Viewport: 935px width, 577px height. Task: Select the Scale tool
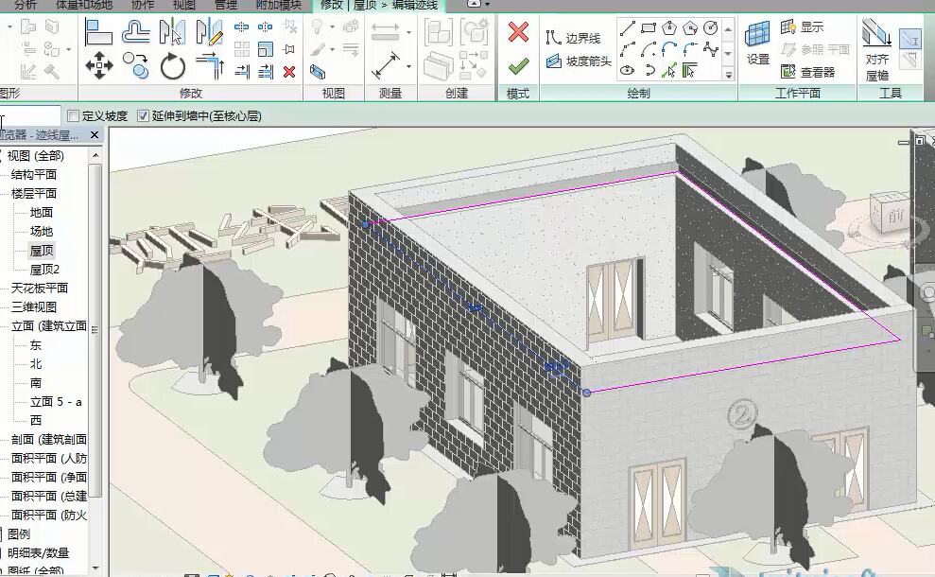click(x=266, y=49)
